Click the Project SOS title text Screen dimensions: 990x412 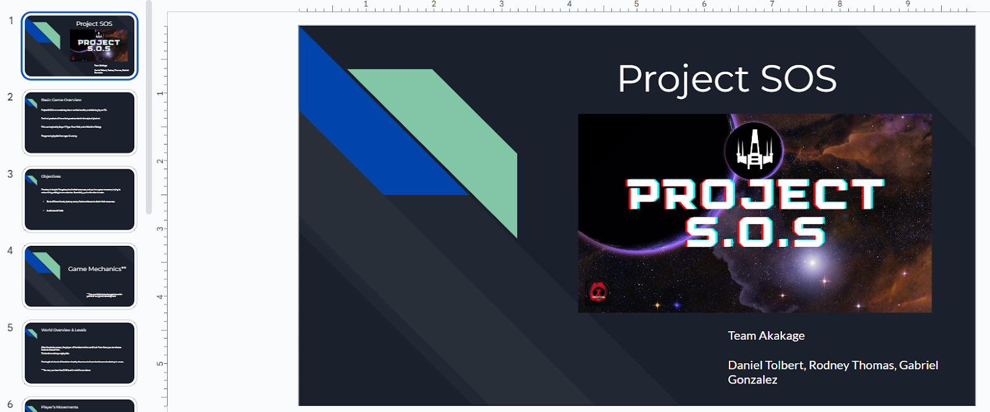(x=727, y=79)
